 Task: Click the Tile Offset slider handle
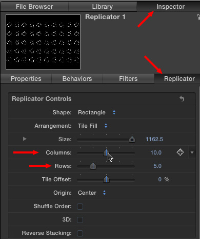point(106,179)
